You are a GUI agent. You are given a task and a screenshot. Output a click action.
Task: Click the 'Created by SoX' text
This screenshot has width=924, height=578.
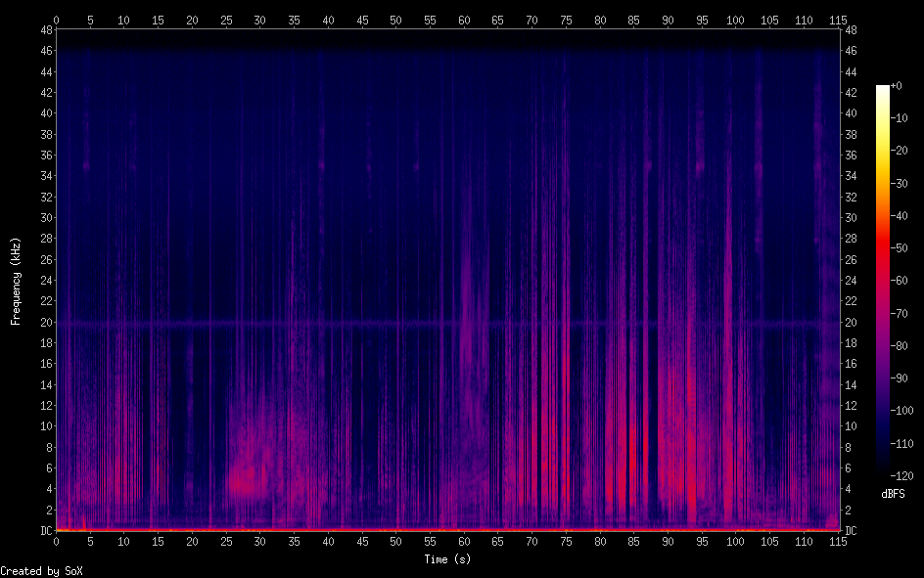34,570
